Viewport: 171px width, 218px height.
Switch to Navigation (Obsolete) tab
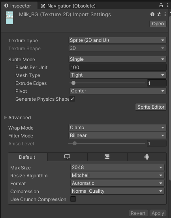point(68,6)
